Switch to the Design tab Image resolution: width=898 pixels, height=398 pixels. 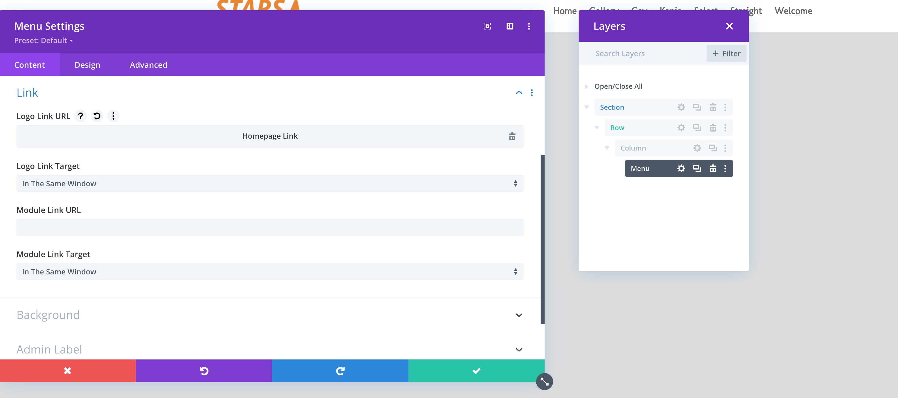(x=87, y=65)
